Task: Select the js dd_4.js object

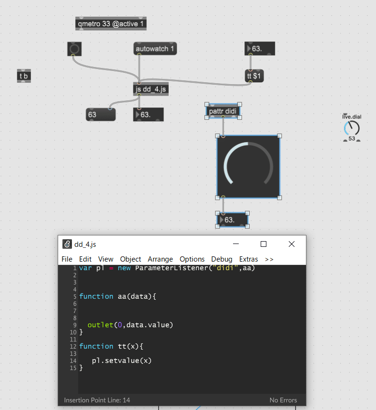Action: pyautogui.click(x=151, y=89)
